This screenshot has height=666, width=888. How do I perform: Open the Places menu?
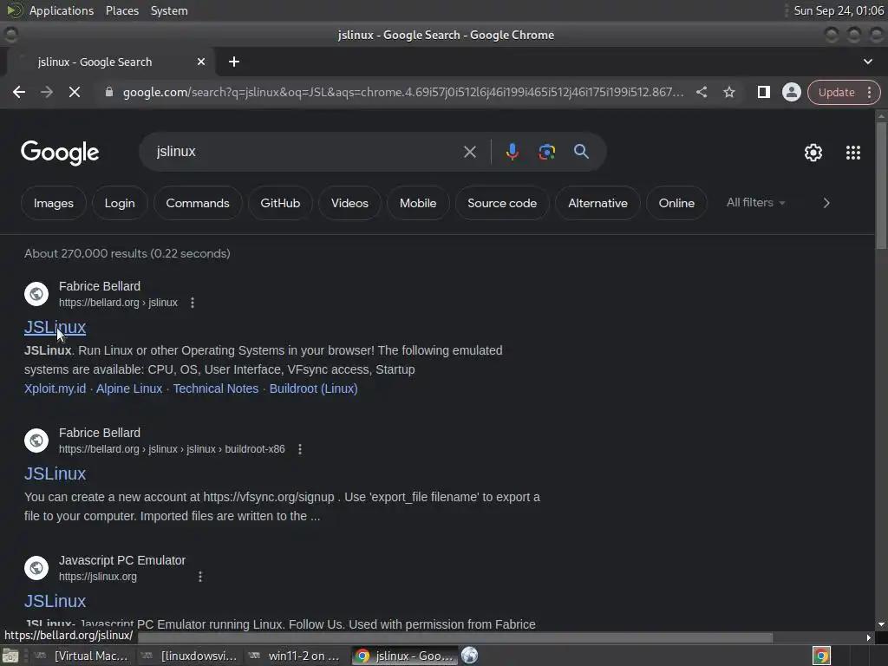coord(121,10)
